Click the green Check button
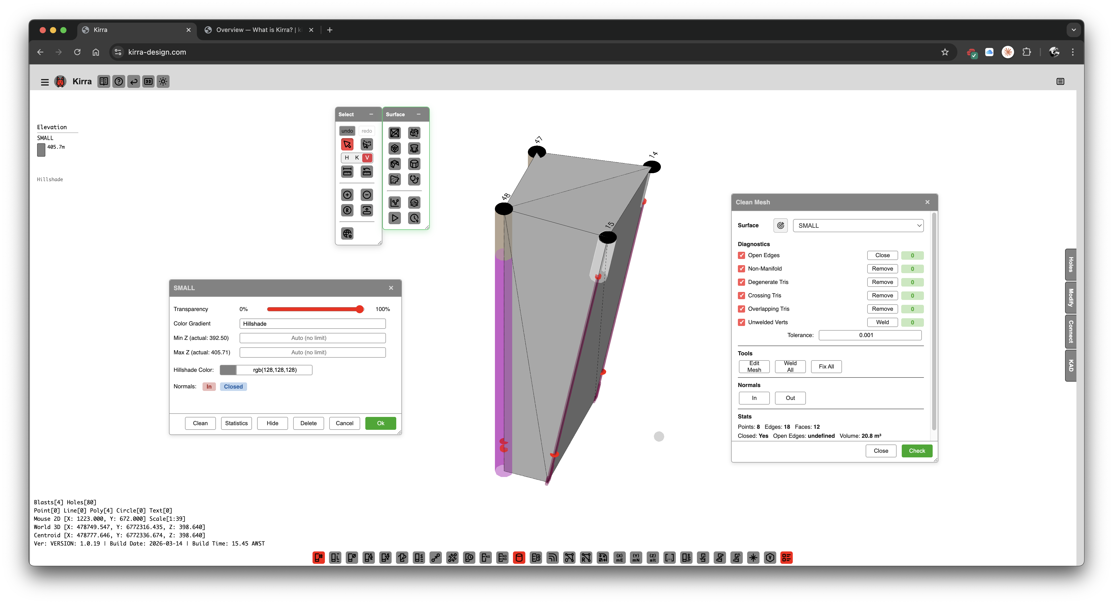This screenshot has height=604, width=1113. [x=916, y=451]
